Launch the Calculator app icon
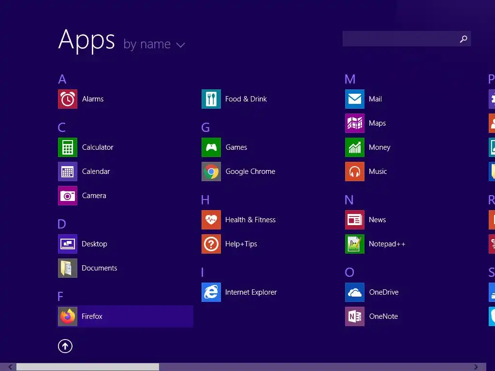The width and height of the screenshot is (495, 371). click(68, 147)
